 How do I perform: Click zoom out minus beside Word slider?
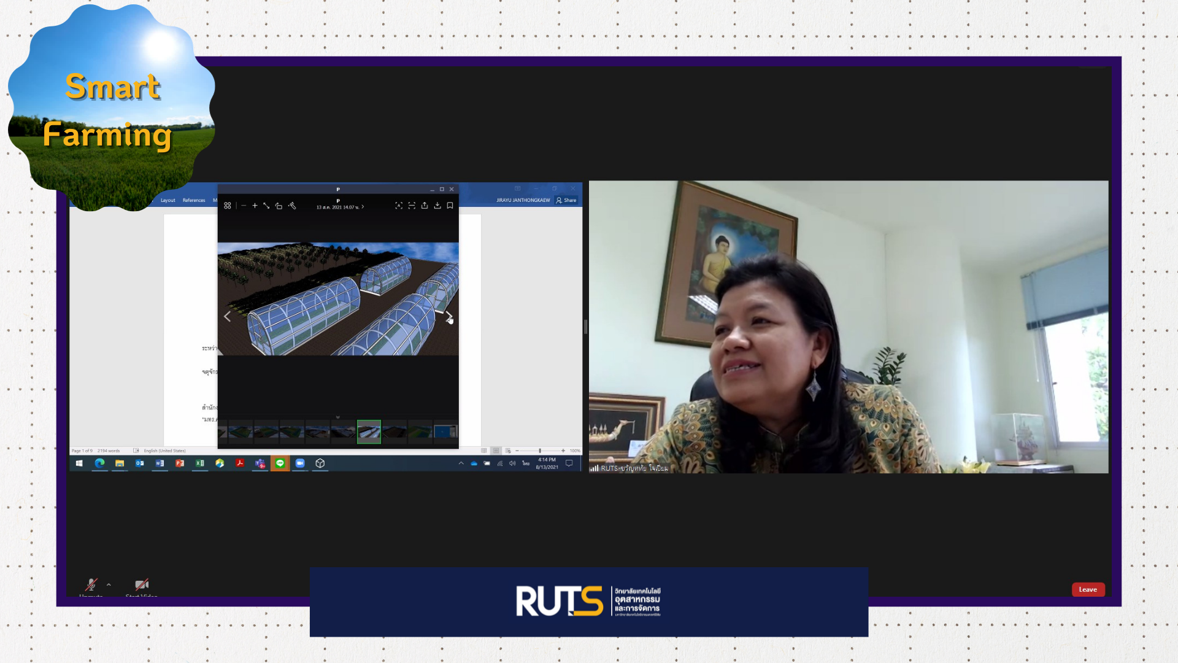(517, 451)
